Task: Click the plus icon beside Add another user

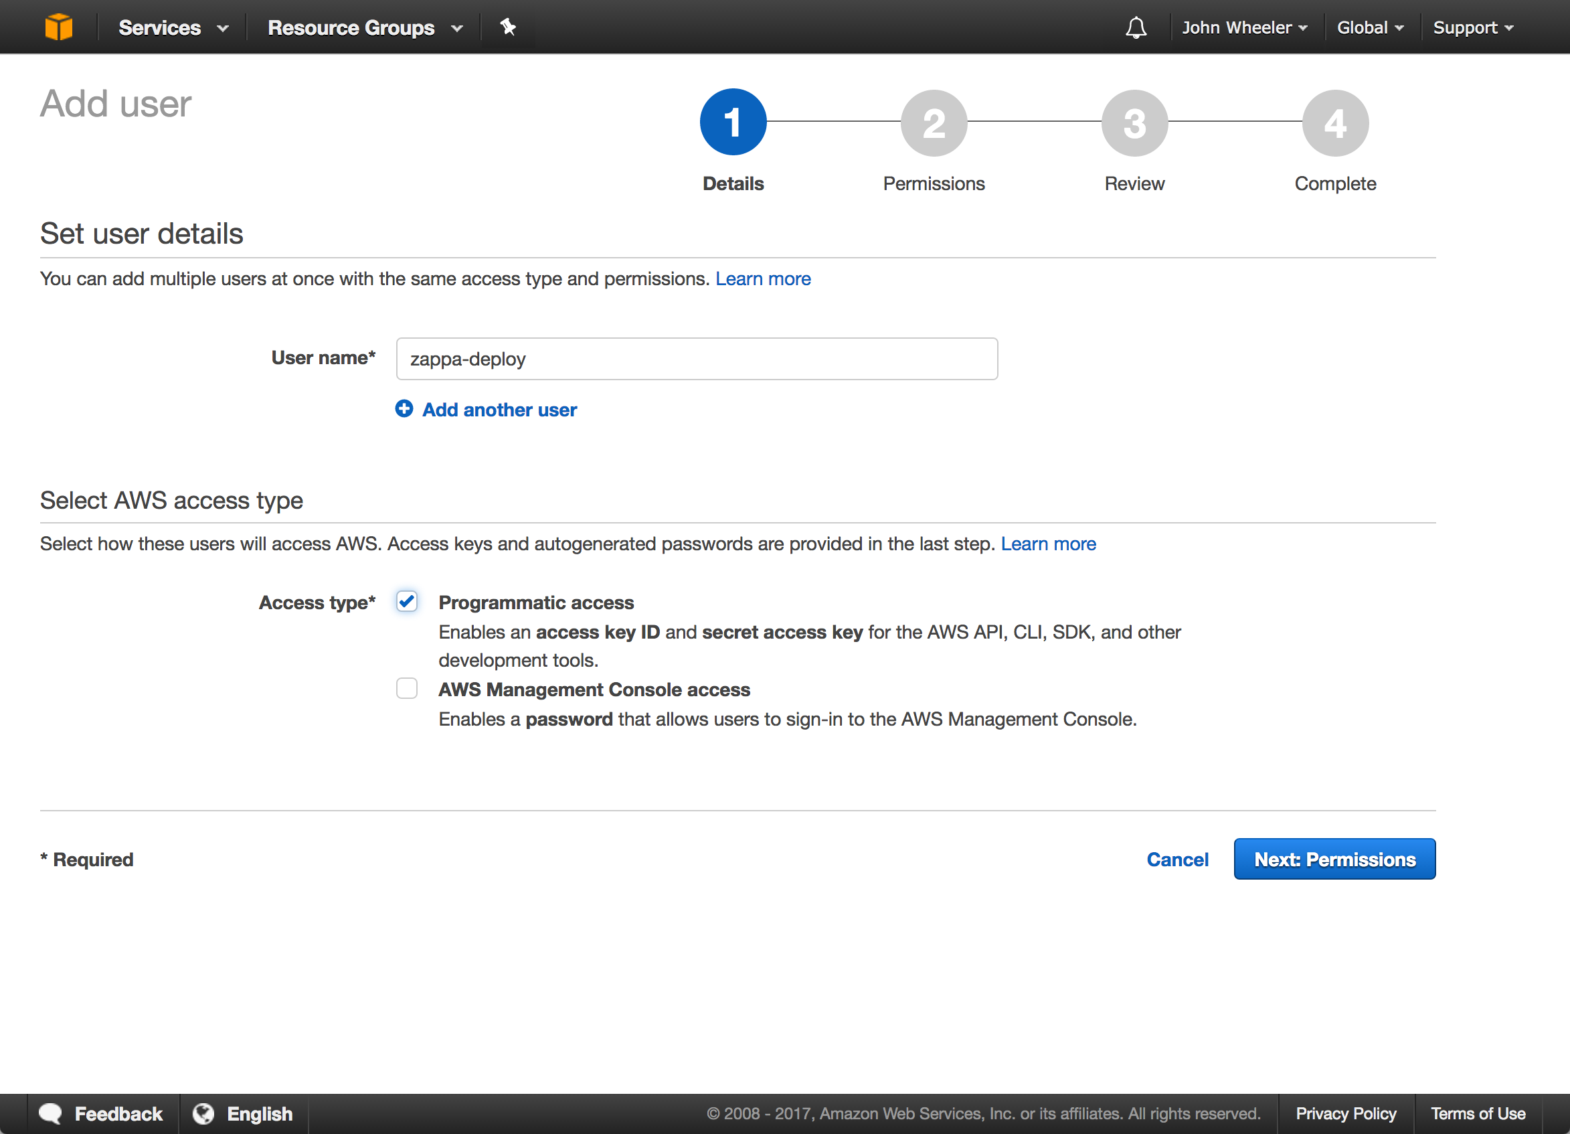Action: [x=404, y=409]
